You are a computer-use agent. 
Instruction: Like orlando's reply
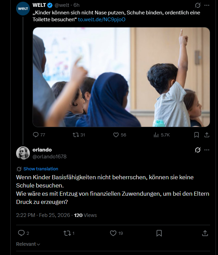click(x=113, y=233)
